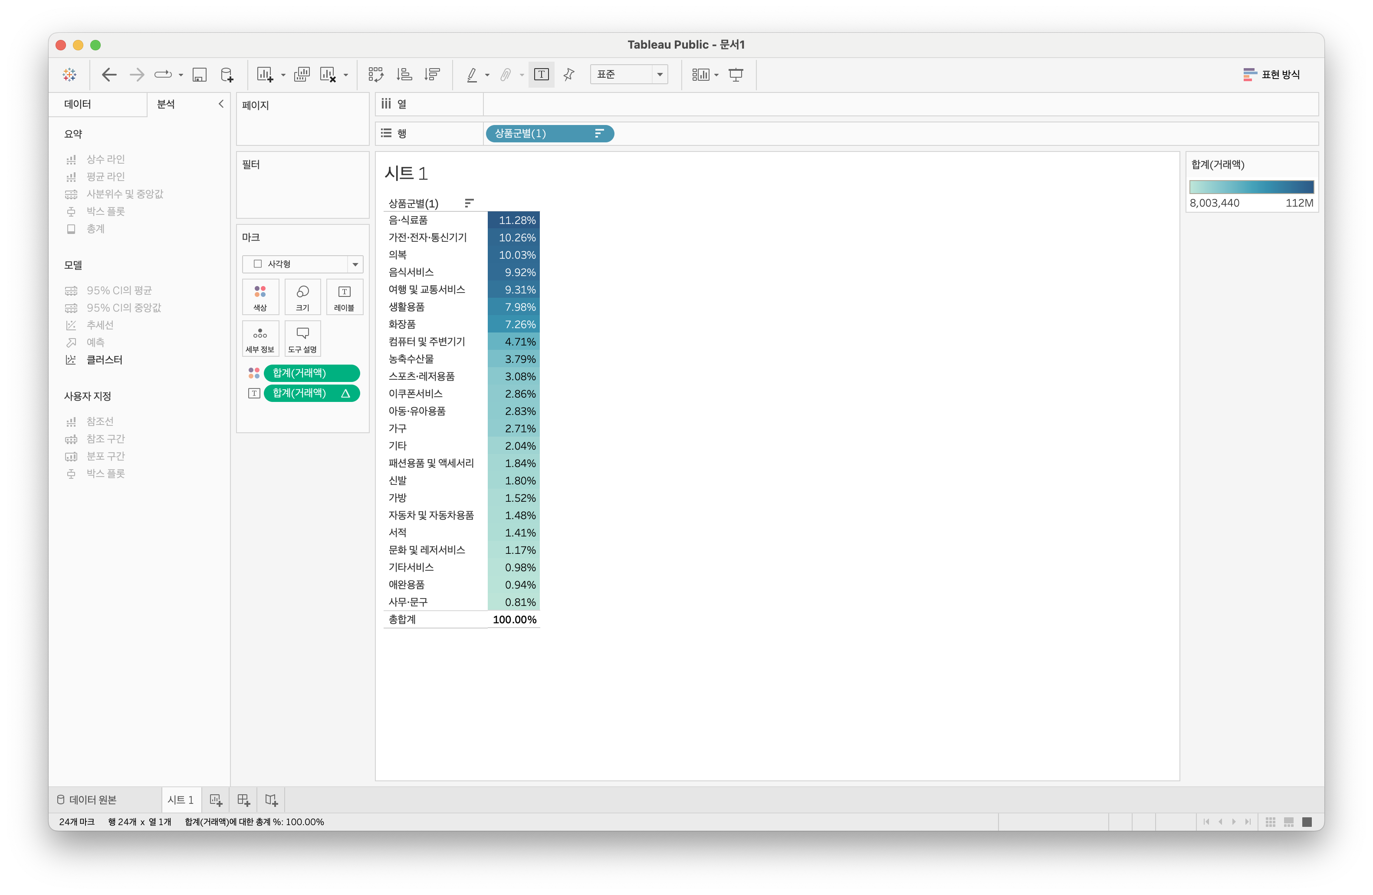Toggle the fix axes pin icon
The height and width of the screenshot is (895, 1373).
point(569,75)
